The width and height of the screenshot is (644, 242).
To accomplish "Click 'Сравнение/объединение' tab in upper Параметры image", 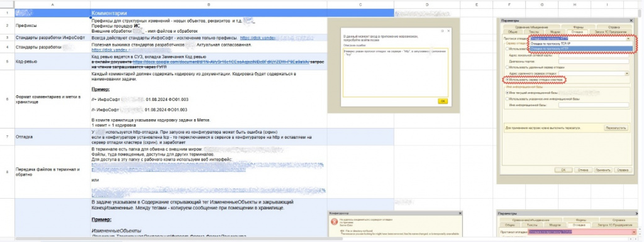I will (x=531, y=27).
